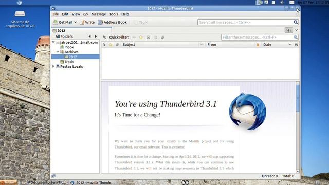Click Write to compose a message
This screenshot has height=185, width=329.
(87, 22)
